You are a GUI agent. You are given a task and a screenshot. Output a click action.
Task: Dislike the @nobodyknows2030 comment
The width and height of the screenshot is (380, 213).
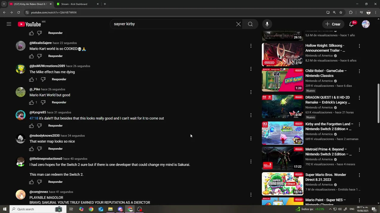click(x=39, y=149)
